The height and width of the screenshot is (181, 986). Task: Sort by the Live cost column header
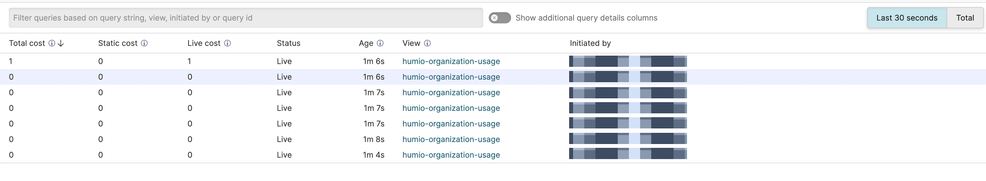tap(204, 43)
